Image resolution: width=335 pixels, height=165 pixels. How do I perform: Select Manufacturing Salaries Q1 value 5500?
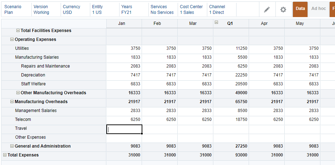coord(231,58)
